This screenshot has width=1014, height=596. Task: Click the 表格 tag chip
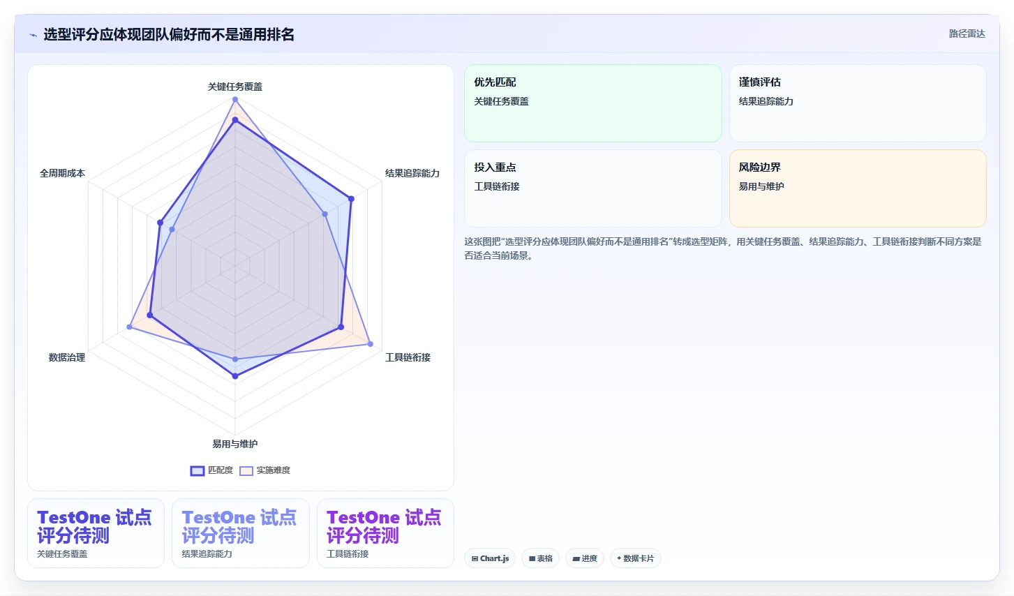click(540, 558)
